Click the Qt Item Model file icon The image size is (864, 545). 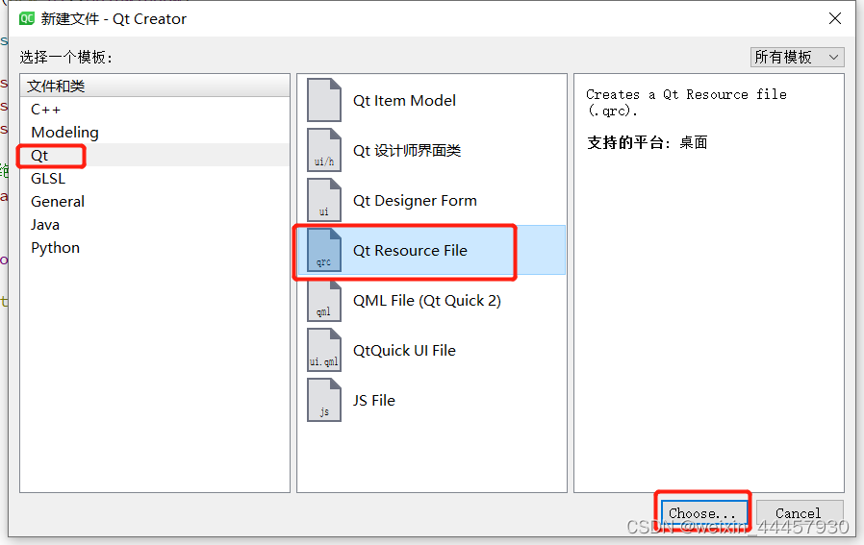point(324,100)
